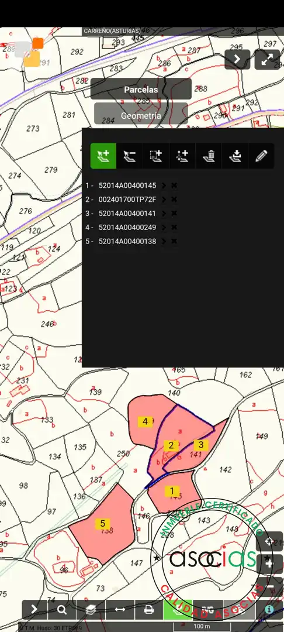Switch to the Geometría tab
Screen dimensions: 284x632
point(141,116)
